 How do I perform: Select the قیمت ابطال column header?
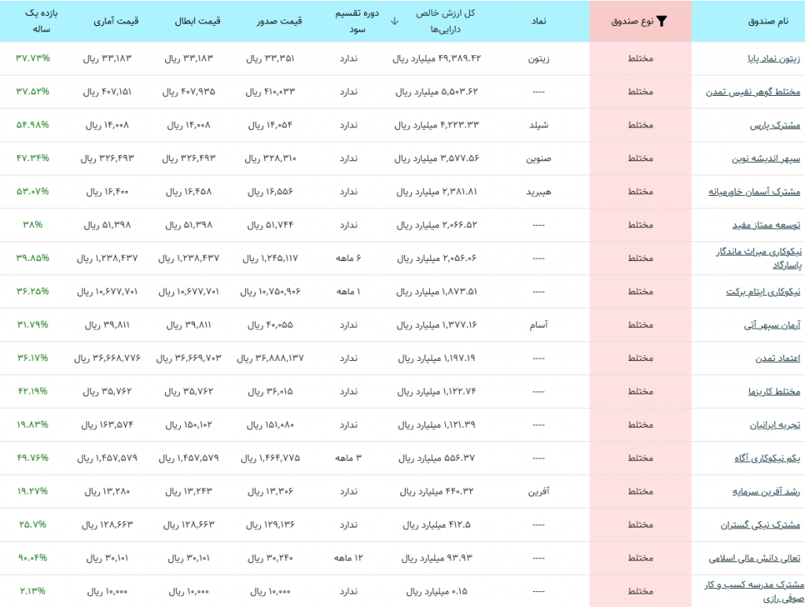197,21
